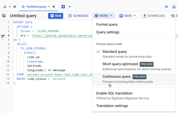Click the SCHEDULE button
The image size is (178, 113).
coord(78,16)
